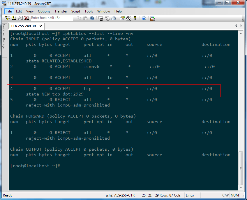Click the key icon in toolbar
Screen dimensions: 247x200
coord(135,18)
